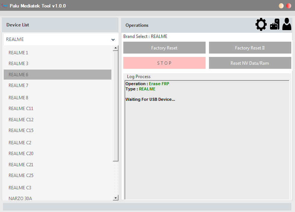This screenshot has width=295, height=212.
Task: Minimize the window with orange button
Action: coord(281,6)
